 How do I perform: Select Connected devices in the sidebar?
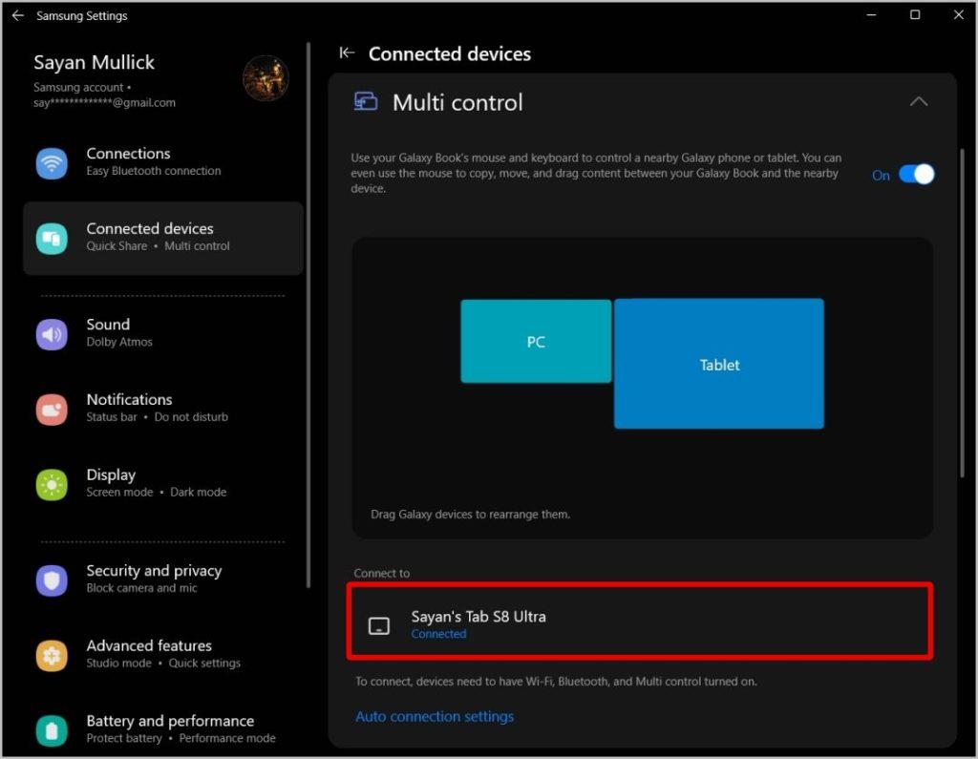(163, 238)
